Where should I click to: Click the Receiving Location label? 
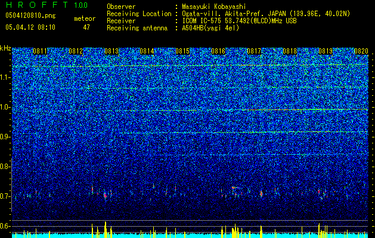(139, 14)
